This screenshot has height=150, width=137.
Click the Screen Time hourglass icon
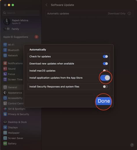pyautogui.click(x=5, y=79)
